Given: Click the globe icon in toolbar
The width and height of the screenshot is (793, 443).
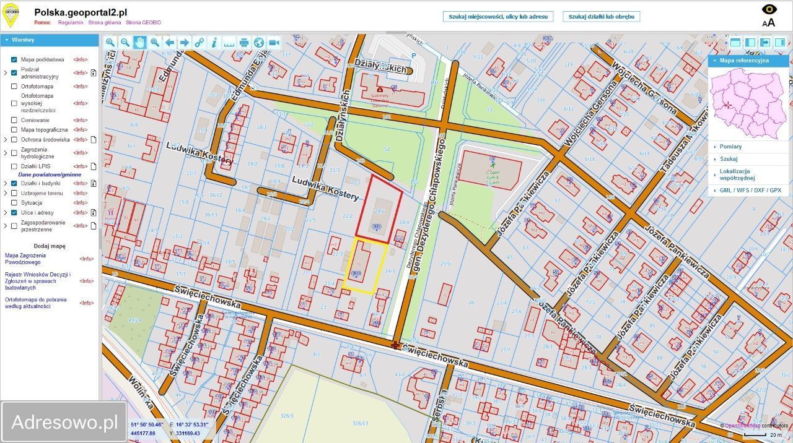Looking at the screenshot, I should click(x=259, y=43).
